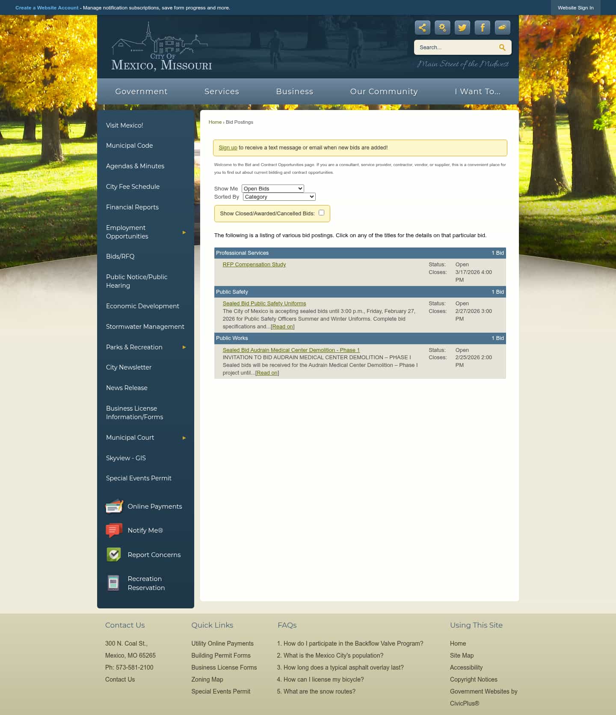Screen dimensions: 616x715
Task: Click the Report Concerns checkmark icon
Action: [114, 554]
